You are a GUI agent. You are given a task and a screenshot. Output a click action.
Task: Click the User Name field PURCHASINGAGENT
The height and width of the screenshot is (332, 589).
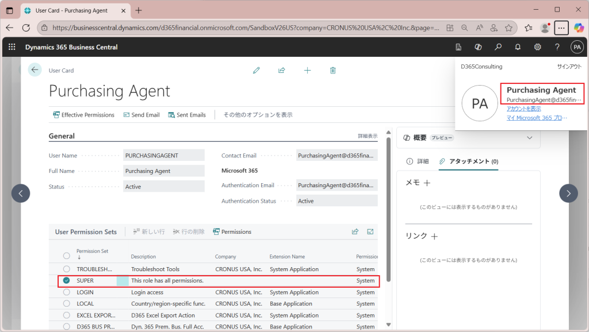[164, 155]
